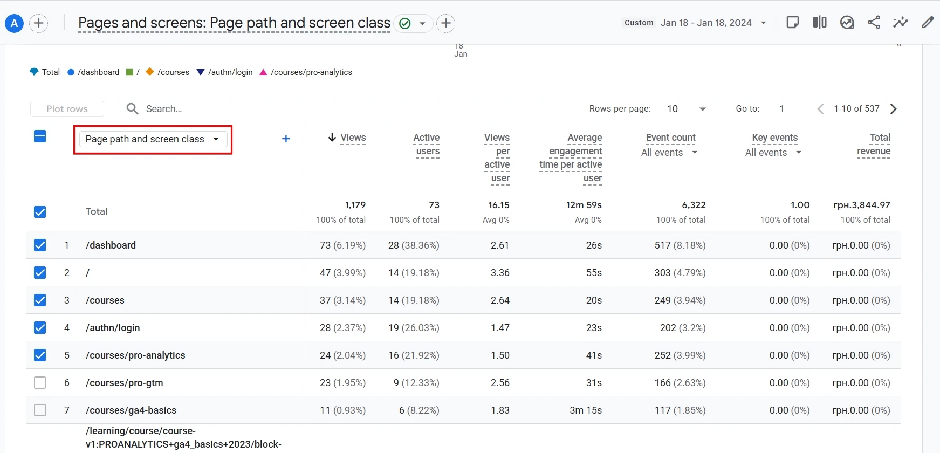Click the green report status checkmark icon
The height and width of the screenshot is (453, 940).
[405, 23]
